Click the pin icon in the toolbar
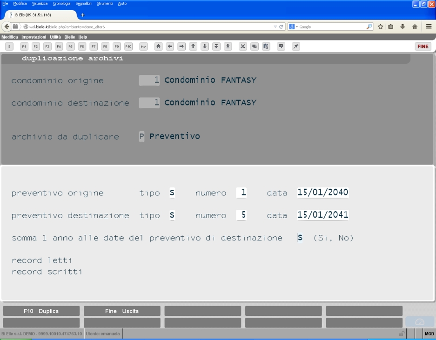The width and height of the screenshot is (436, 340). 296,47
